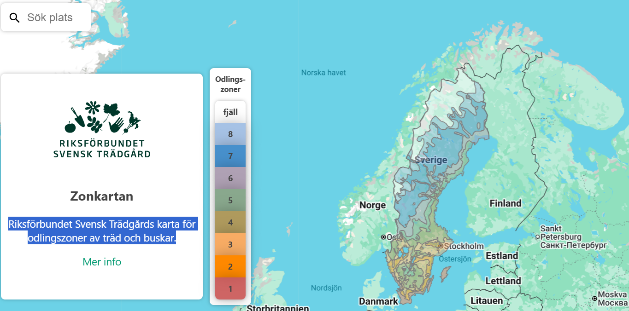Select the fjäll zone in legend
This screenshot has height=311, width=629.
point(230,112)
